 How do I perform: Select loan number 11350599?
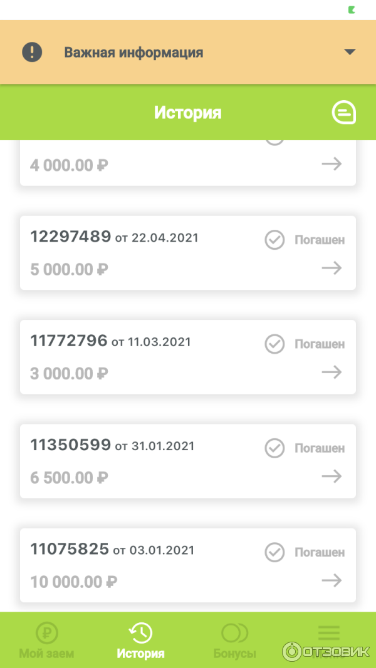coord(70,446)
